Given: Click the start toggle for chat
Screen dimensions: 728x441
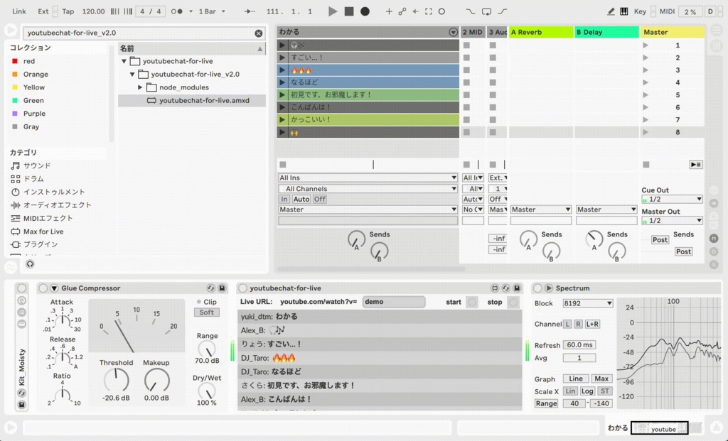Looking at the screenshot, I should 472,303.
